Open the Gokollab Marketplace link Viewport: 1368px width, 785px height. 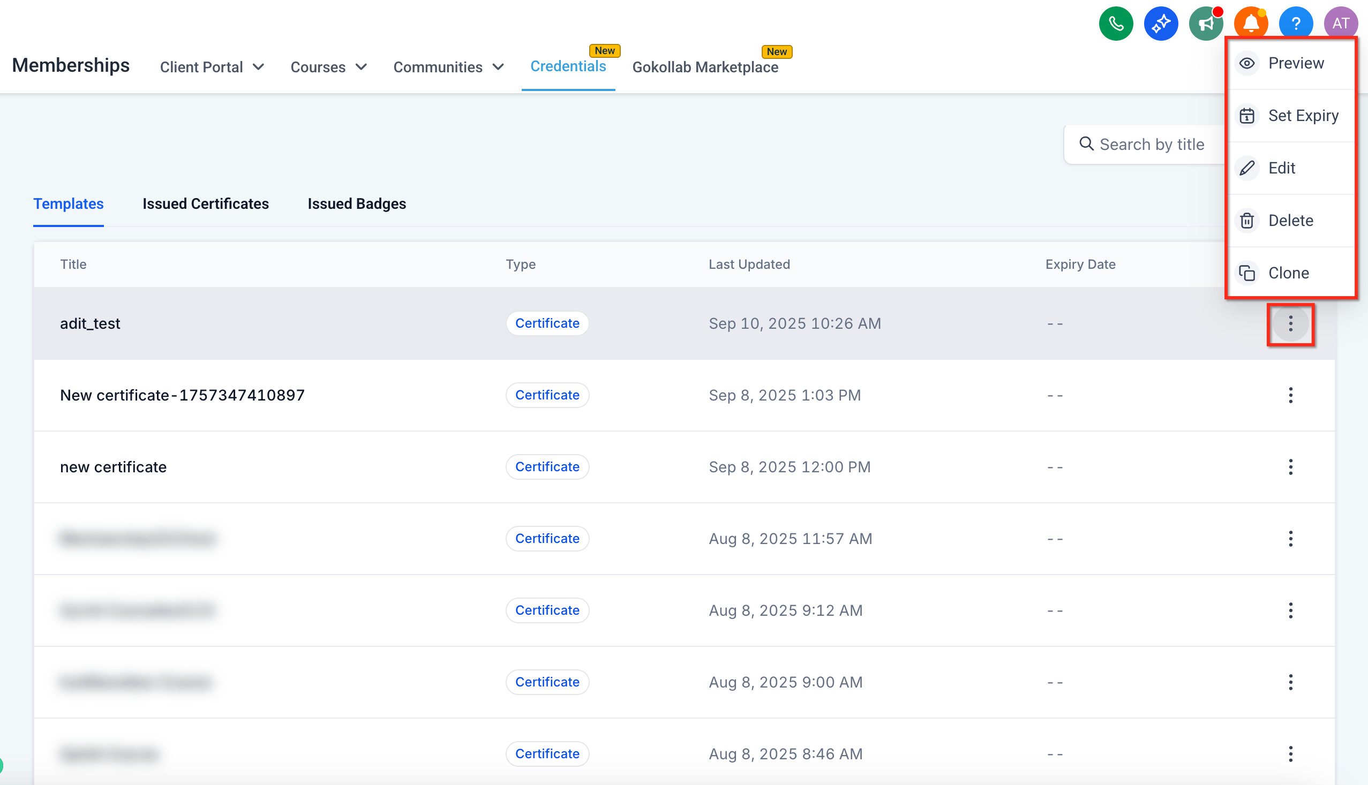(x=705, y=67)
